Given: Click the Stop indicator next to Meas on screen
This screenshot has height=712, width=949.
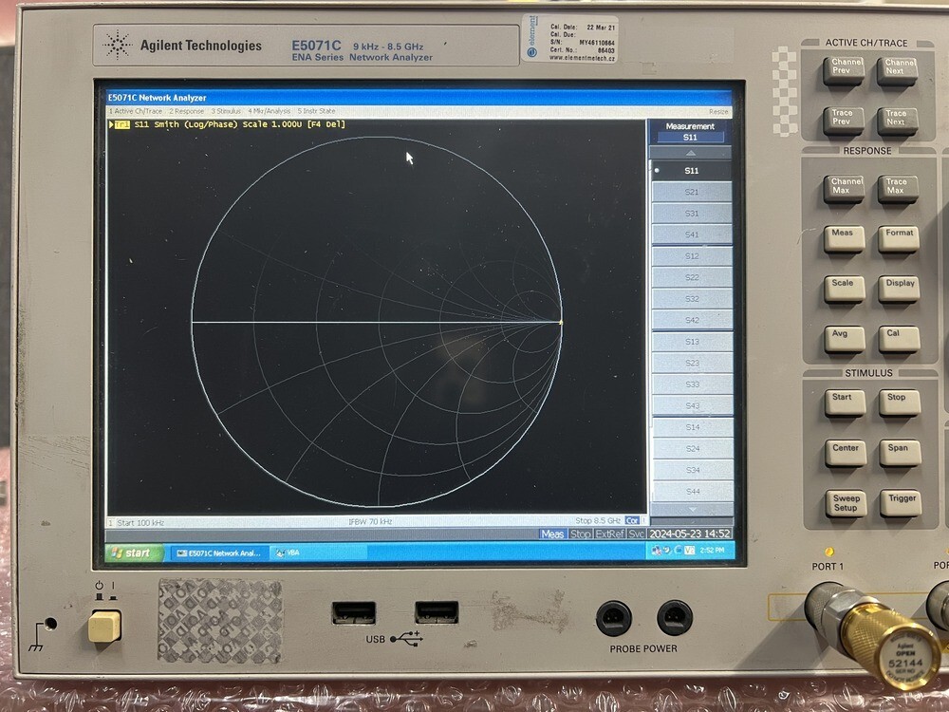Looking at the screenshot, I should coord(580,534).
